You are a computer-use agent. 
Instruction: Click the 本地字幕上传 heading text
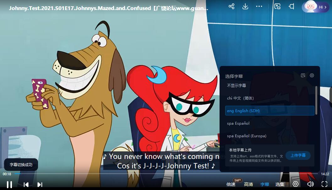tap(240, 150)
